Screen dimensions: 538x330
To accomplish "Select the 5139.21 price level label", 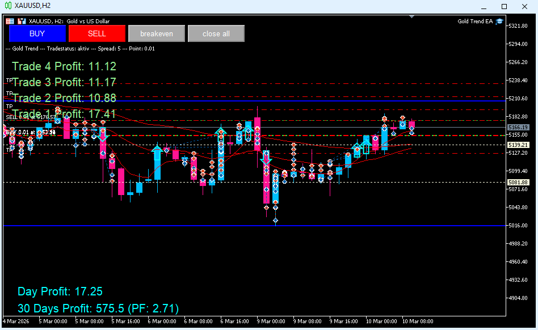I will (x=518, y=145).
